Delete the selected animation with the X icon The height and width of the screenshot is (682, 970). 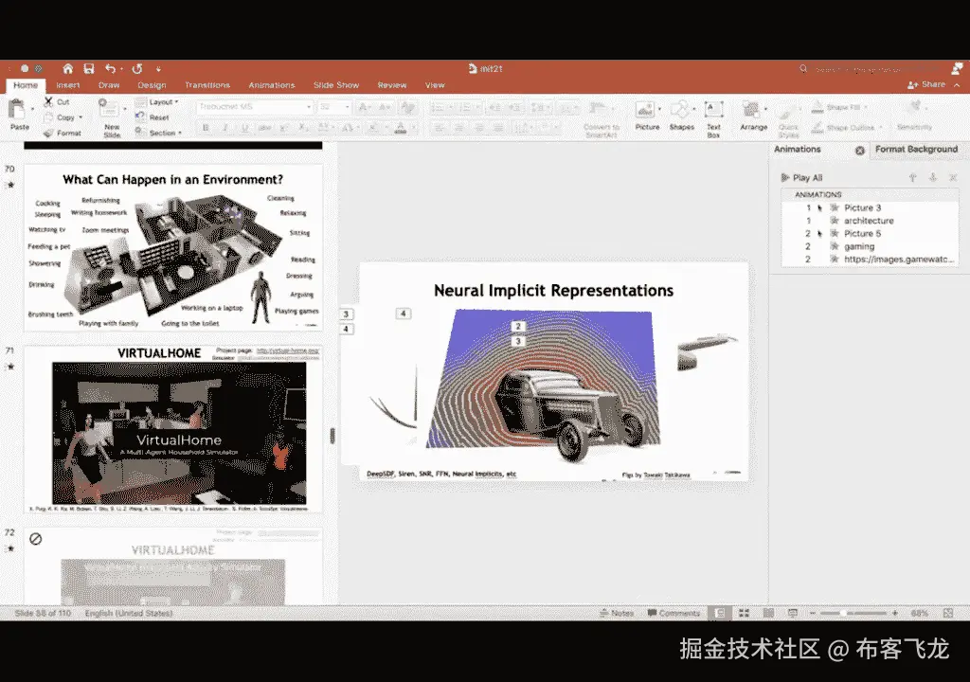click(x=953, y=178)
